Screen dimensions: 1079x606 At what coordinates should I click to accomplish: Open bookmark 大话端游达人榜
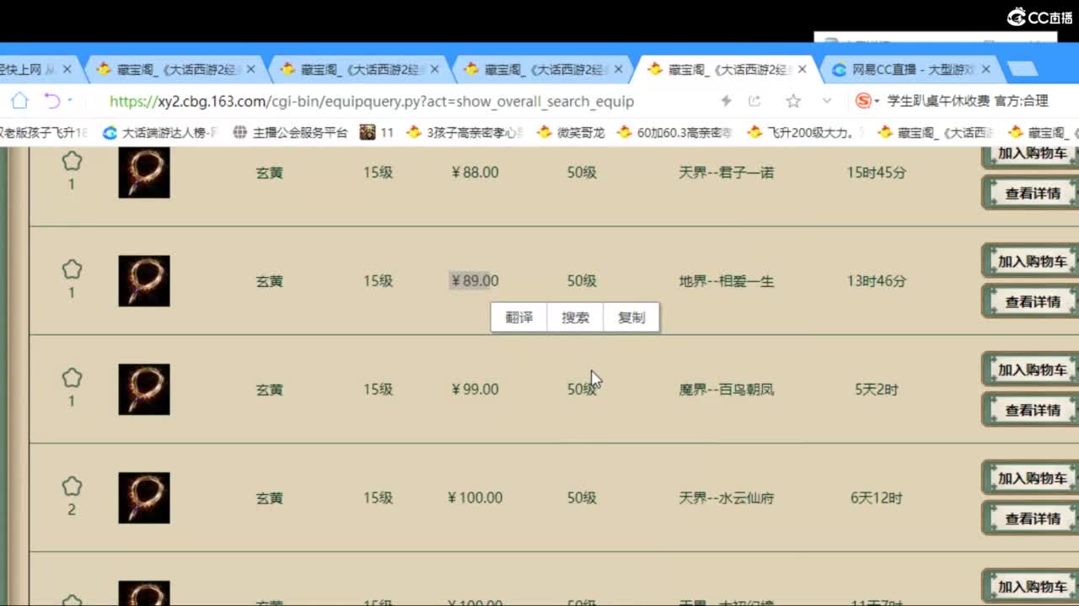(x=161, y=132)
